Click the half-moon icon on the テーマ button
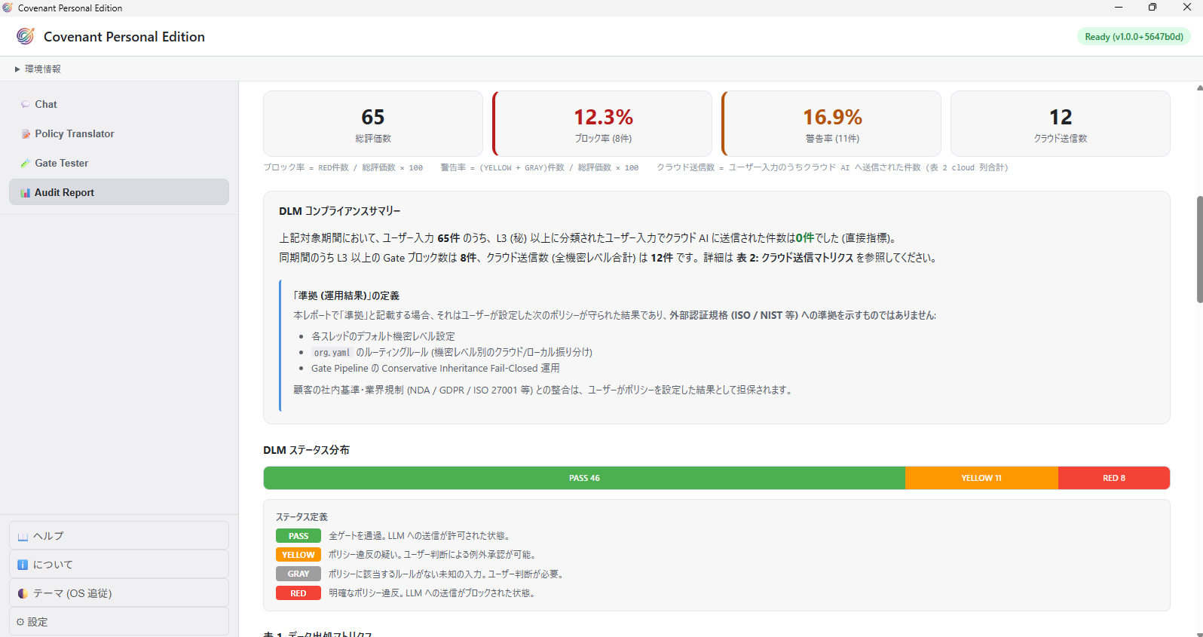 tap(23, 593)
